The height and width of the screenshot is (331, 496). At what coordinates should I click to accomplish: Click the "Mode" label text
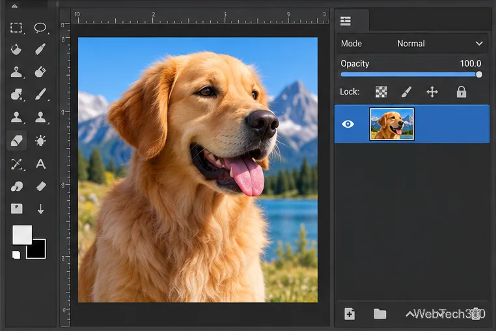coord(351,44)
